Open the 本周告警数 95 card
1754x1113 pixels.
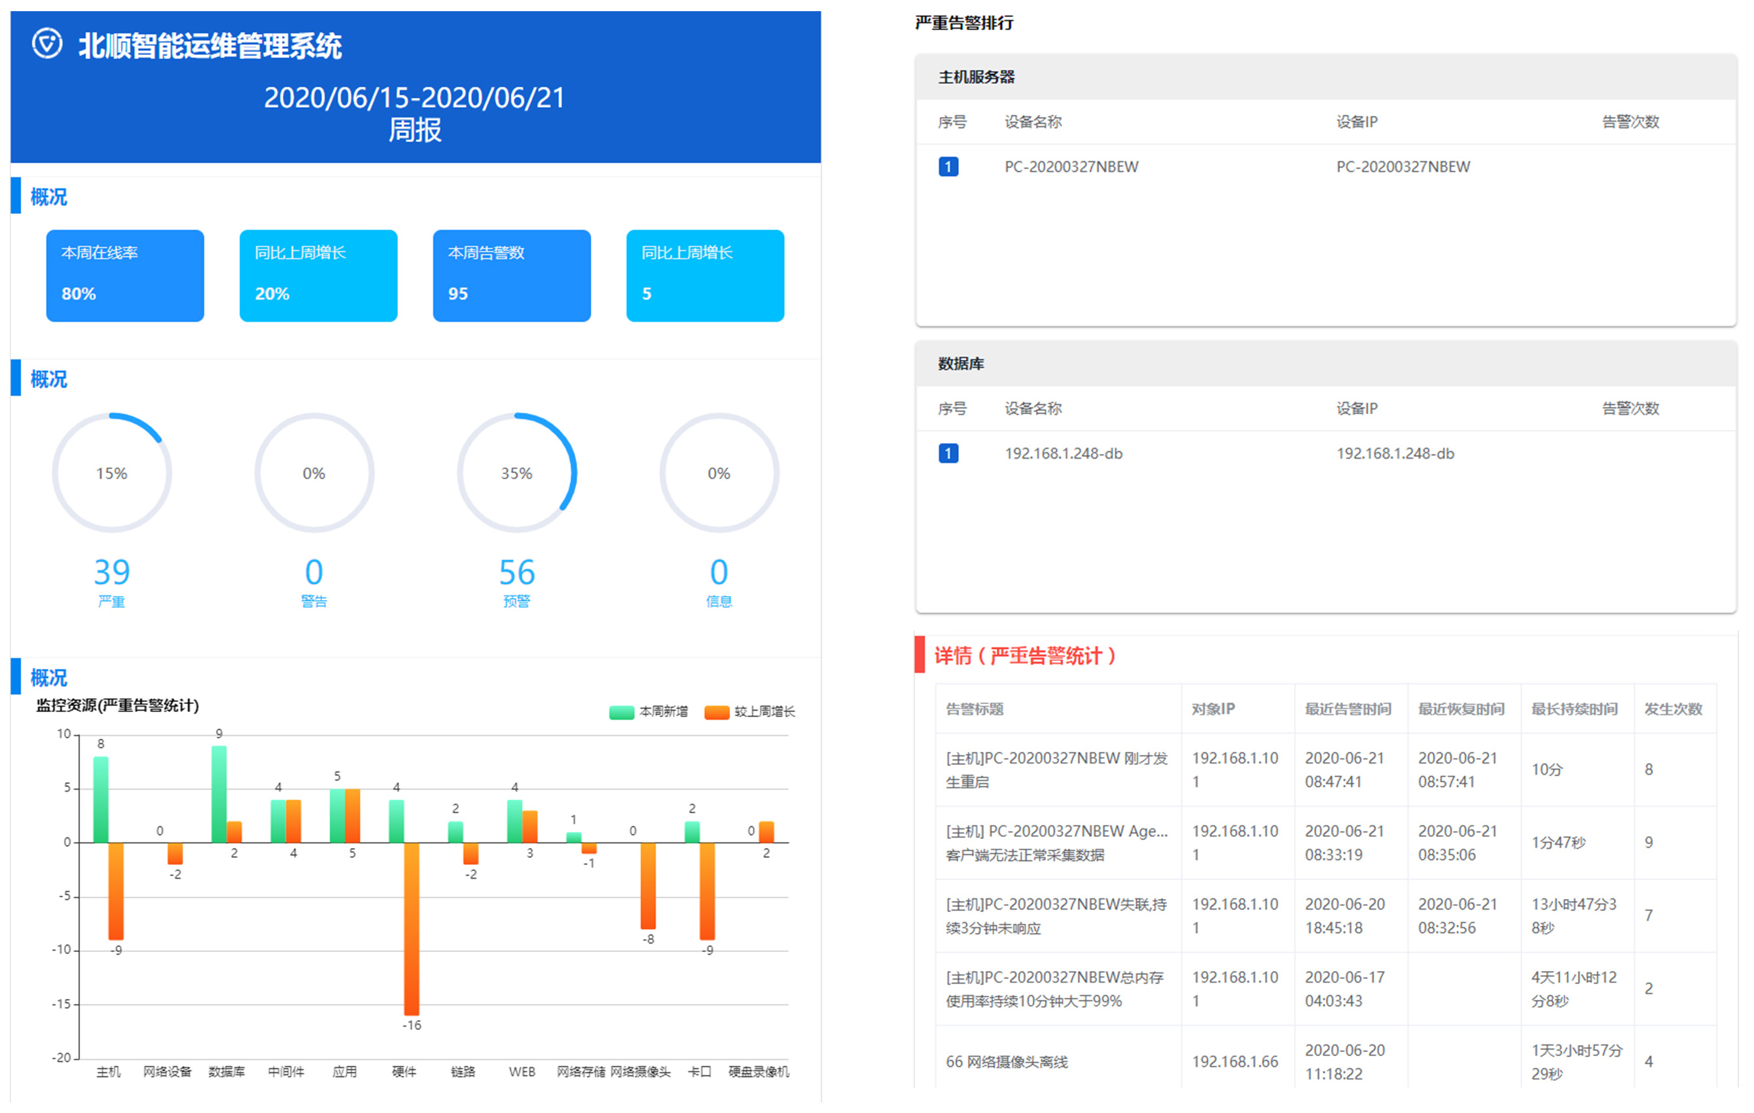click(511, 275)
